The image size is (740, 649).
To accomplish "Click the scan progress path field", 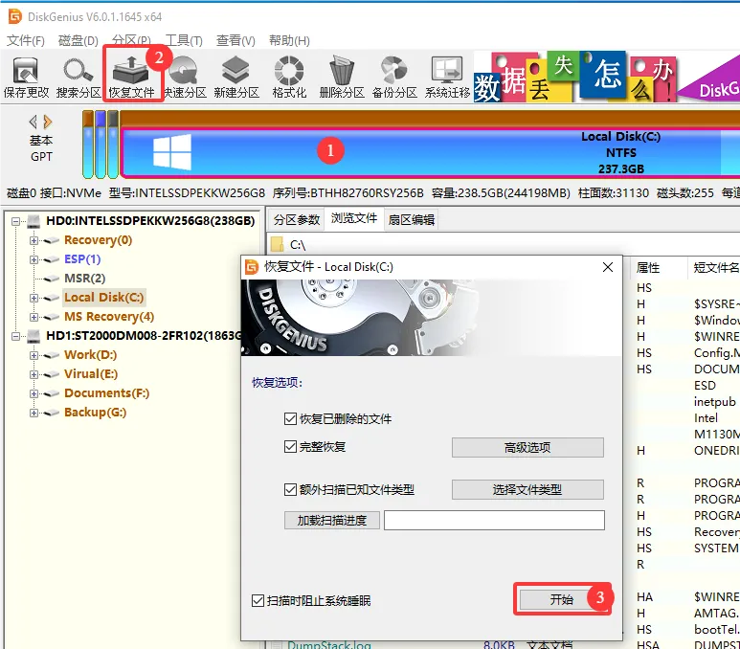I will [494, 520].
